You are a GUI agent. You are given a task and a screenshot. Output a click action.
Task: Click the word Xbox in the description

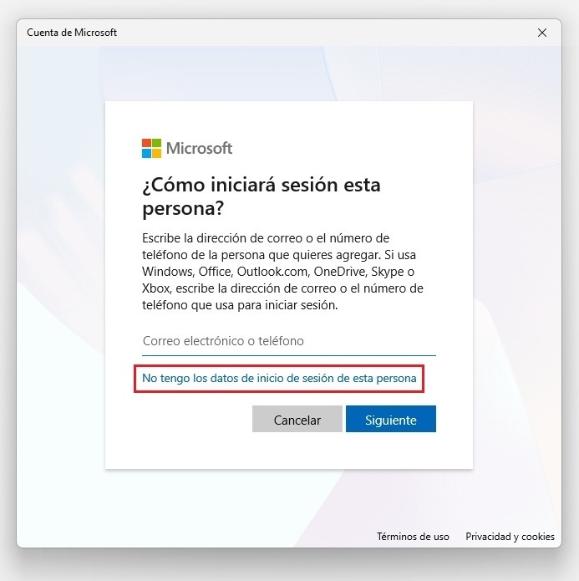tap(156, 289)
